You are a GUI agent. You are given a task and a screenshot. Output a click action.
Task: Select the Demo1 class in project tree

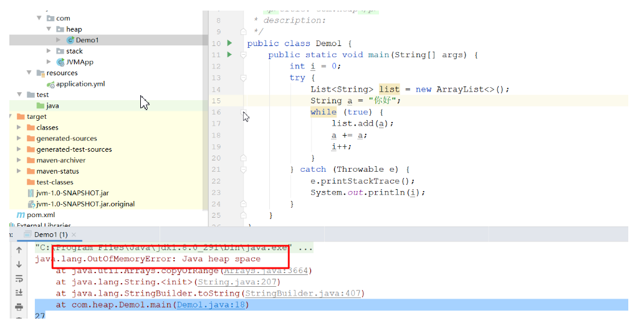click(x=87, y=40)
